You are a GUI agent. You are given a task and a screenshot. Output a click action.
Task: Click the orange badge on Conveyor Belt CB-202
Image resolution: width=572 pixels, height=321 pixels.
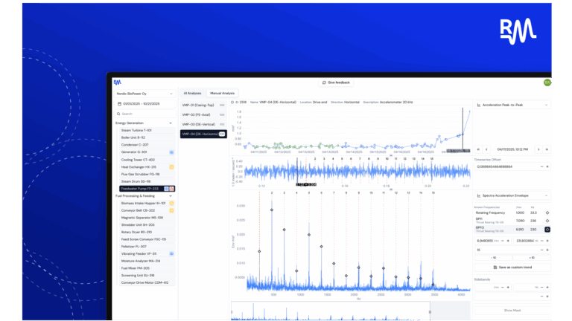click(x=171, y=210)
